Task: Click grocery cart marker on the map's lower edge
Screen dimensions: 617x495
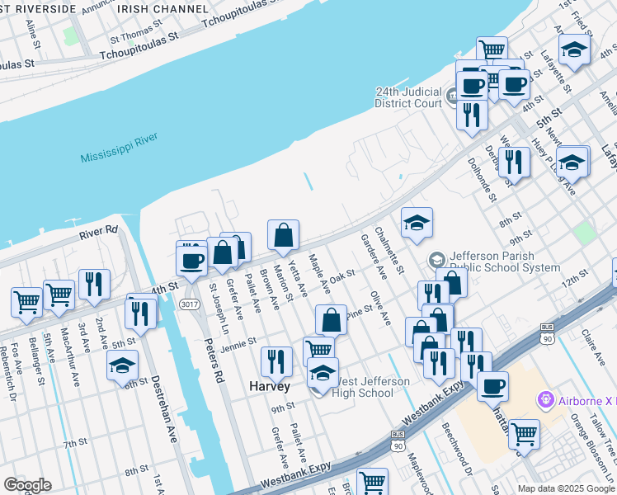Action: click(372, 482)
